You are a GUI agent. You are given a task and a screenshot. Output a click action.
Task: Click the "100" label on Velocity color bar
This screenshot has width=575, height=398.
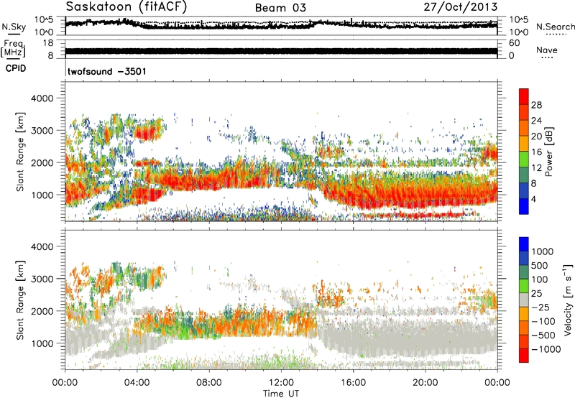click(540, 279)
